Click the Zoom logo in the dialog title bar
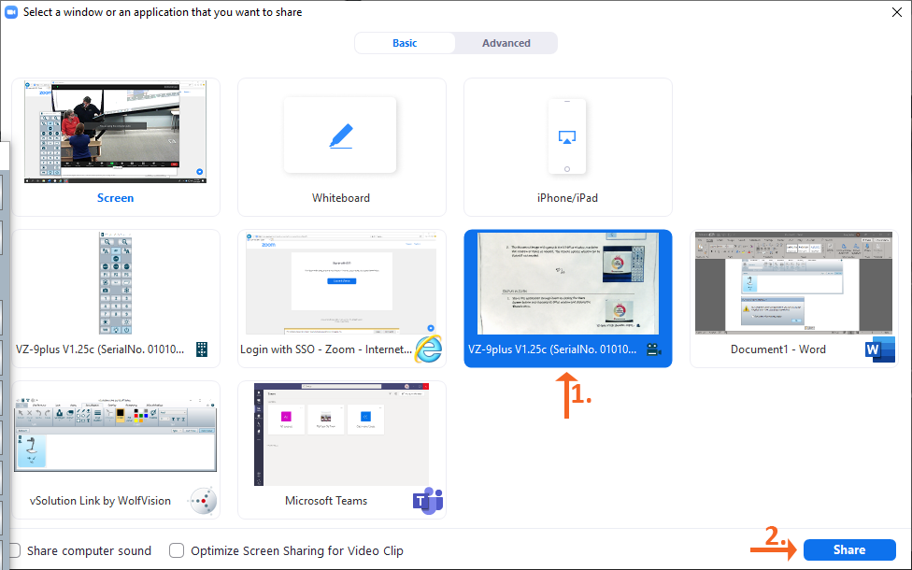 (11, 11)
